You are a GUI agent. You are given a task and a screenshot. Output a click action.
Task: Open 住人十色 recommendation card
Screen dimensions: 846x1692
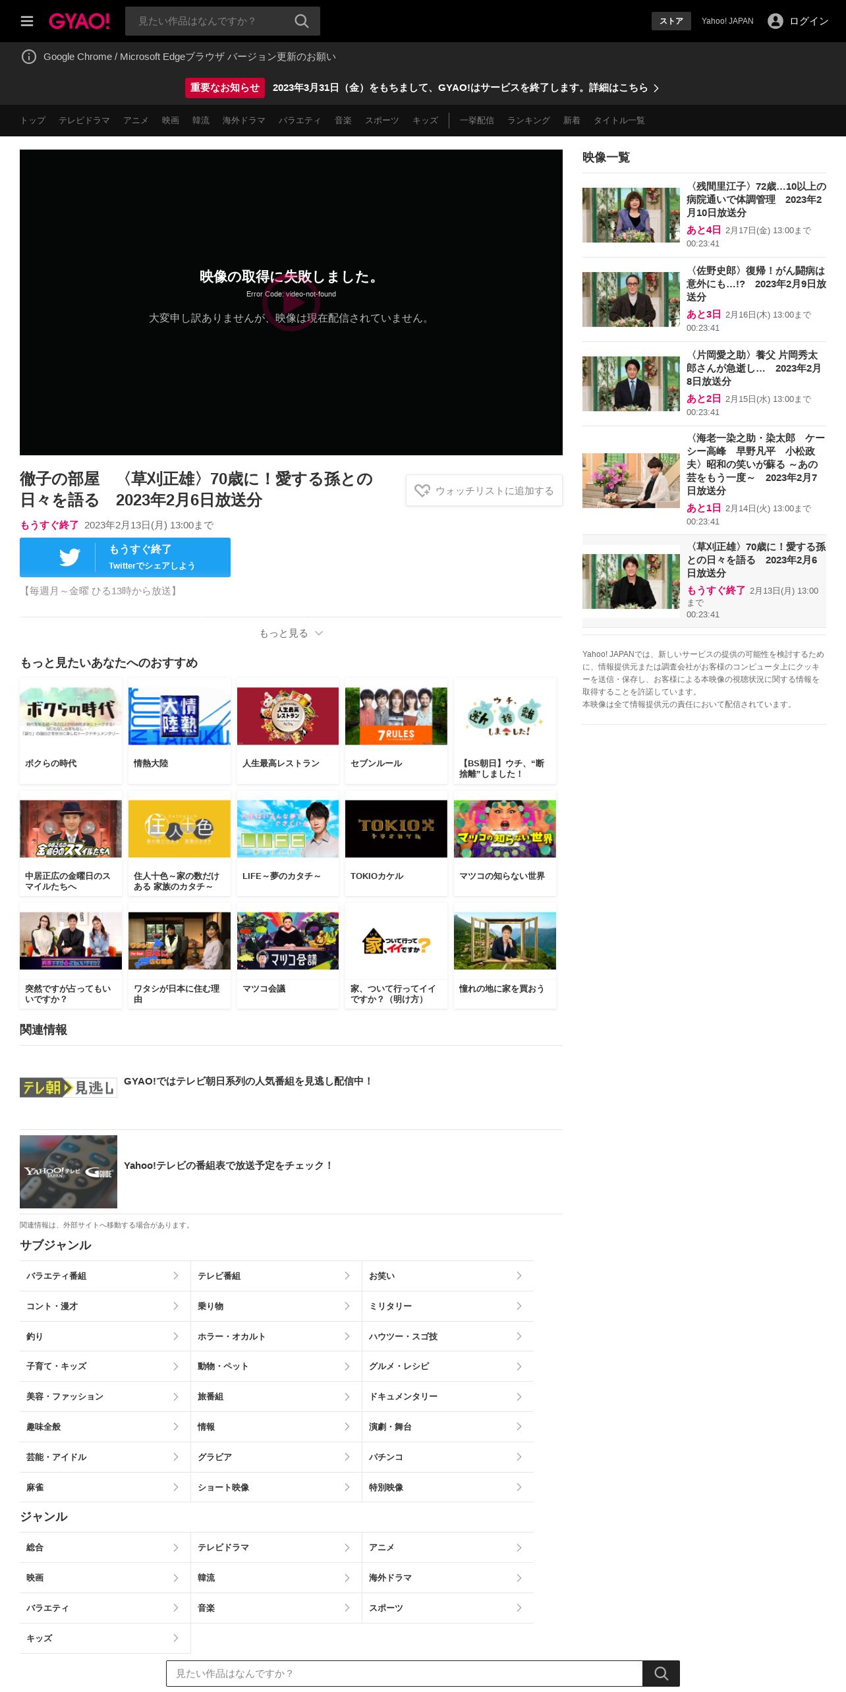point(179,844)
